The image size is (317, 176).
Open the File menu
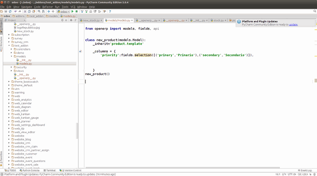pos(2,7)
